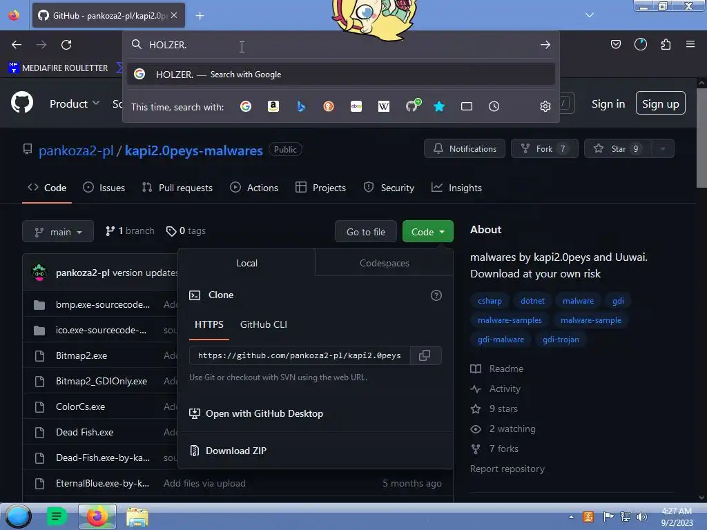Fork the repository
The height and width of the screenshot is (530, 707).
(x=545, y=149)
